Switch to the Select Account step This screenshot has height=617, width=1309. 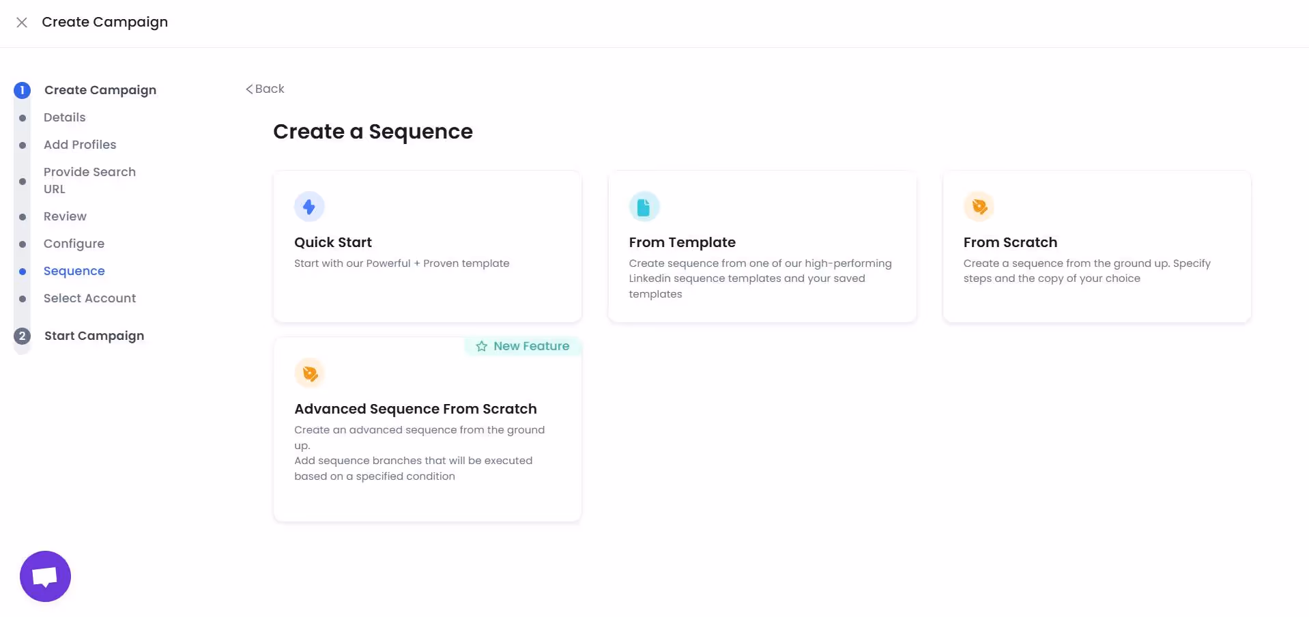[89, 298]
